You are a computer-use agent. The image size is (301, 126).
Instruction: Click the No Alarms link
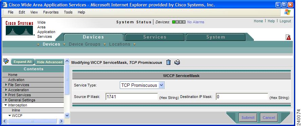point(196,22)
